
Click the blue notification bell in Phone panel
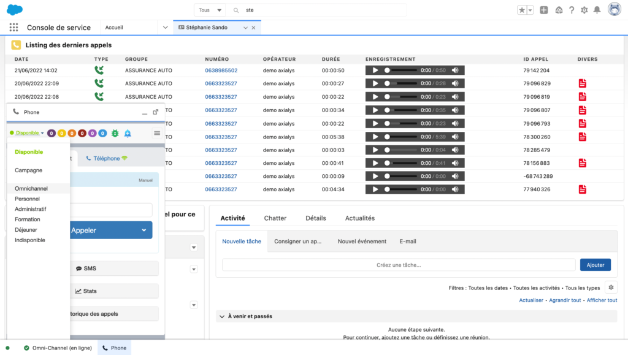(128, 133)
